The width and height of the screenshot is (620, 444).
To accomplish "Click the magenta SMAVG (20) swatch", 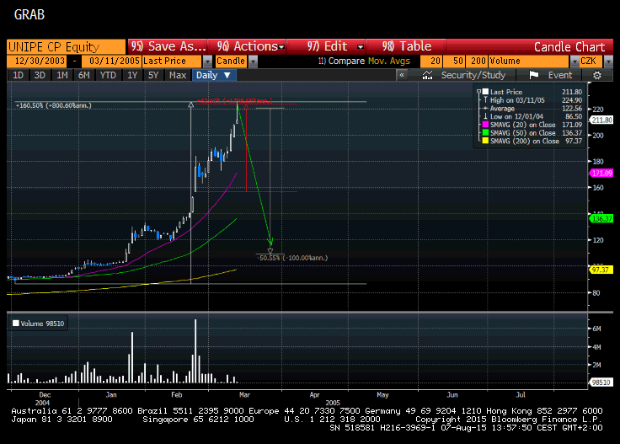I will tap(484, 126).
